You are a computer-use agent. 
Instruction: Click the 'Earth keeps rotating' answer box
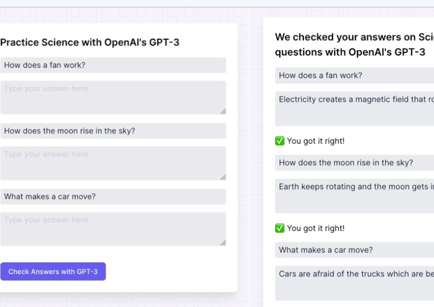355,196
